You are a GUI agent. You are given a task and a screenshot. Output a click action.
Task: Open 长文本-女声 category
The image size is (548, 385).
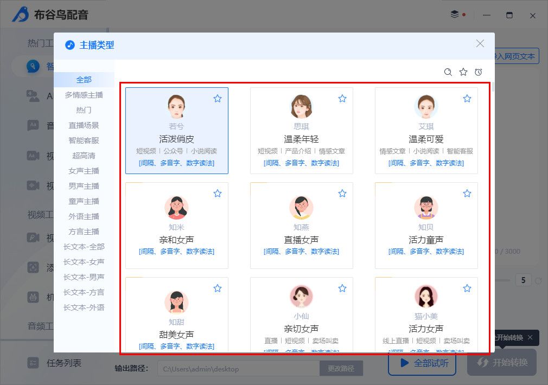(84, 262)
